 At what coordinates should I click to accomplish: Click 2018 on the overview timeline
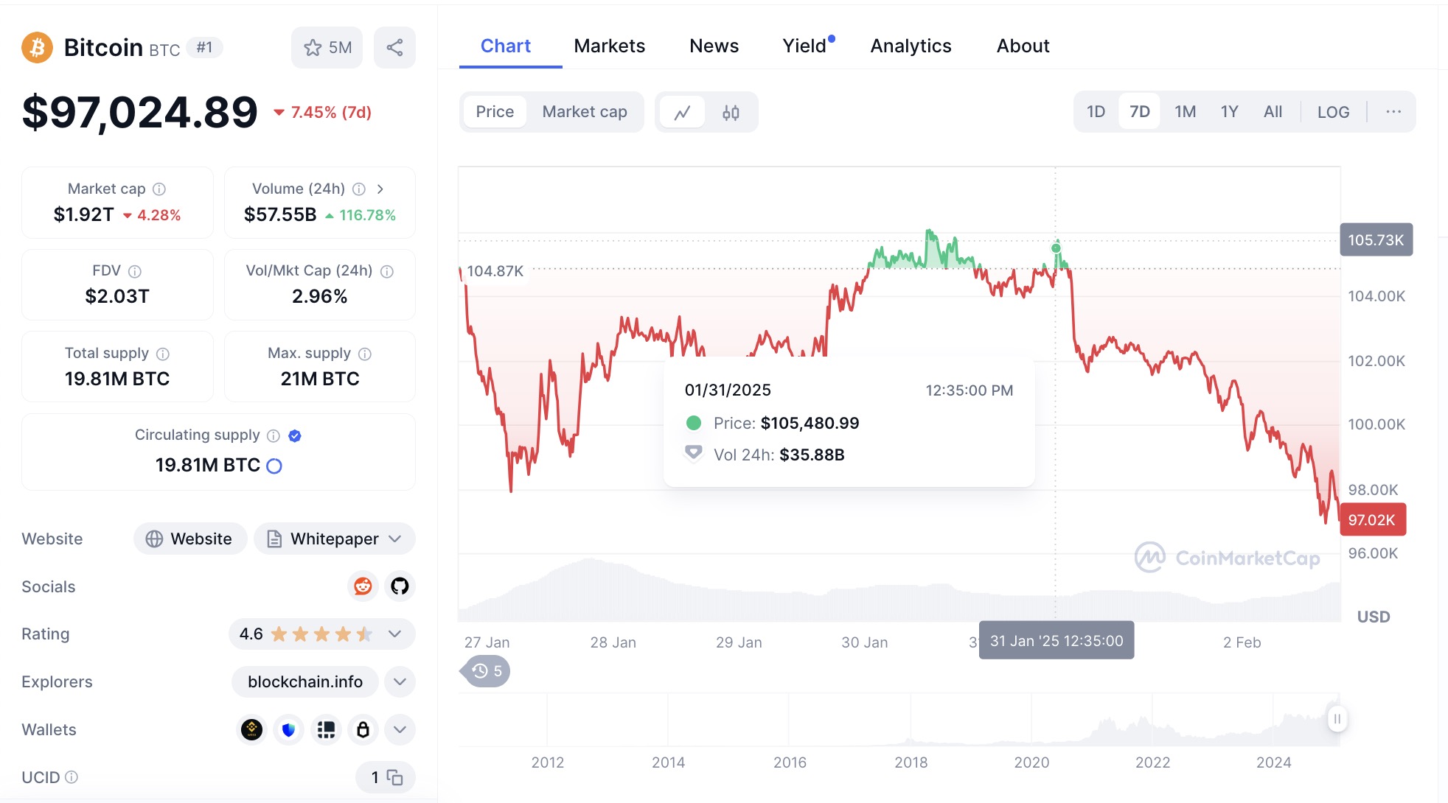[911, 762]
